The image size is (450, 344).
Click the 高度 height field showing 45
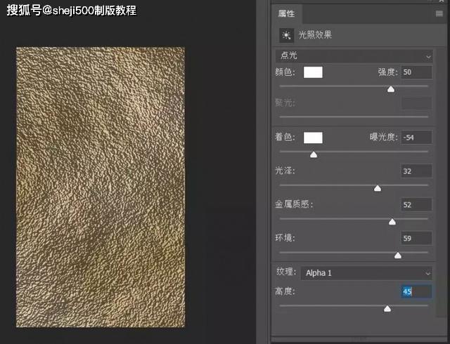(417, 291)
